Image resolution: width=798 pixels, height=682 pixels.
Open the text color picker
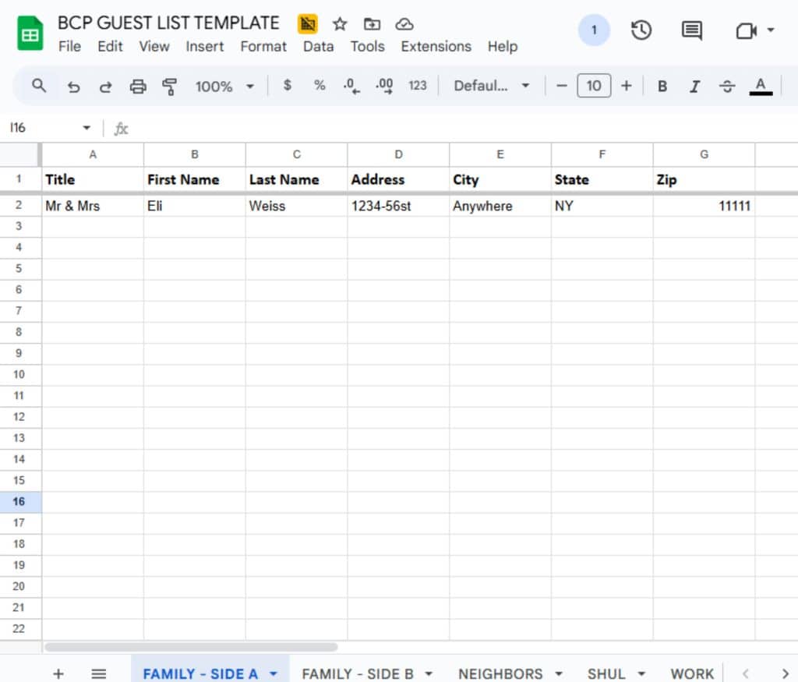tap(761, 87)
